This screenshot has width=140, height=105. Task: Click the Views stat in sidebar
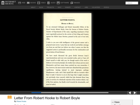coord(116,102)
